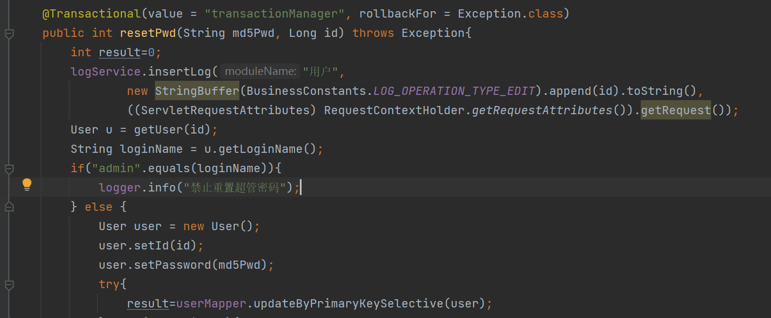Click the setPassword method call
This screenshot has width=771, height=318.
(x=172, y=265)
